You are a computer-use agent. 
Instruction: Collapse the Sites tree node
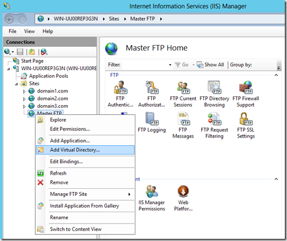click(16, 84)
